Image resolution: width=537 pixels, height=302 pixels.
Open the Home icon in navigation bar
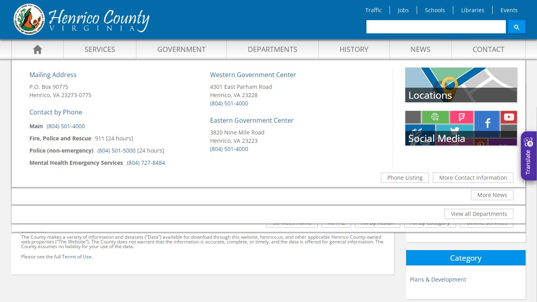tap(37, 49)
